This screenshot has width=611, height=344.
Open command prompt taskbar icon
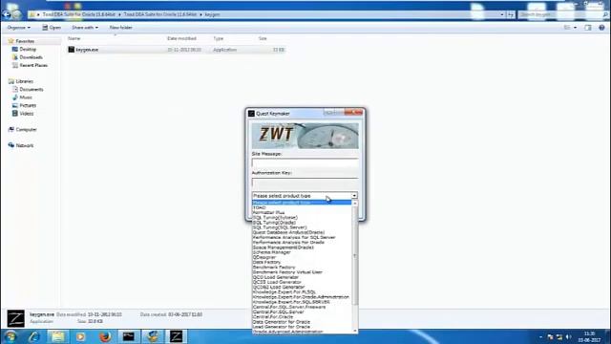click(129, 336)
